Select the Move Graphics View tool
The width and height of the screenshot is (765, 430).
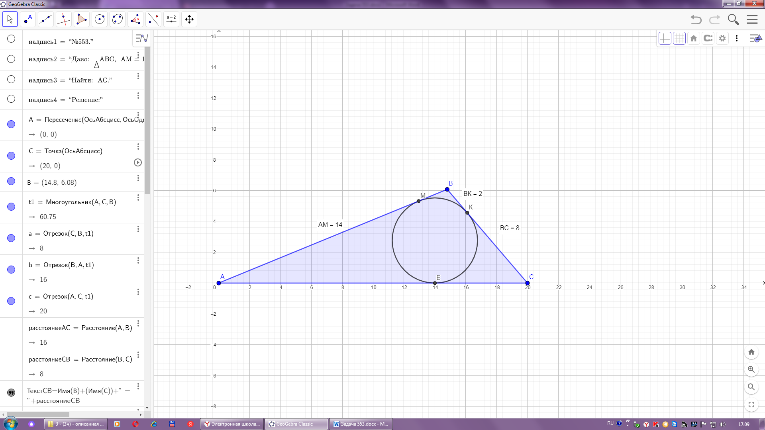tap(189, 19)
